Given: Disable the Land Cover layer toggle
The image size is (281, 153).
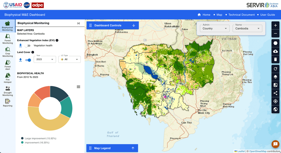Looking at the screenshot, I should [x=28, y=60].
